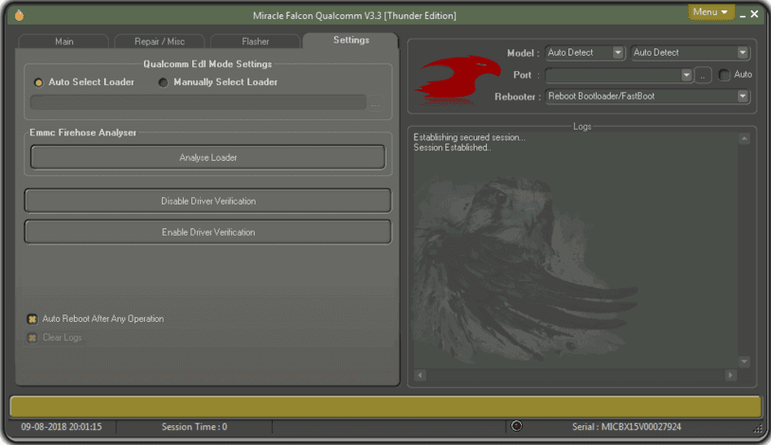This screenshot has width=771, height=445.
Task: Select the Settings tab
Action: pos(351,41)
